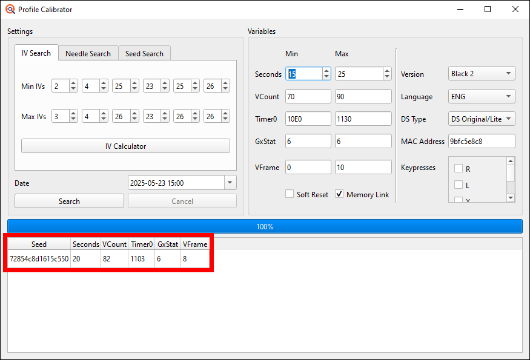
Task: Enable the Soft Reset checkbox
Action: coord(290,194)
